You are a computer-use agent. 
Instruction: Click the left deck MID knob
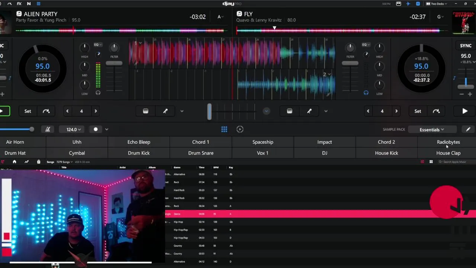coord(84,66)
